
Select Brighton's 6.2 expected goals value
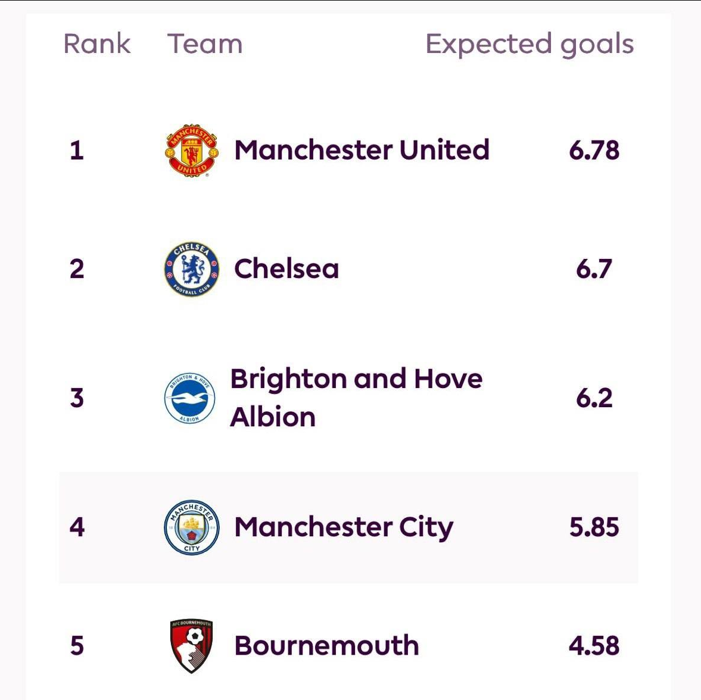(594, 398)
